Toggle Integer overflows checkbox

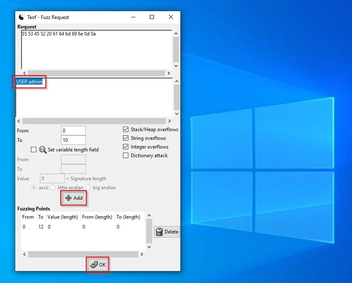(x=126, y=147)
